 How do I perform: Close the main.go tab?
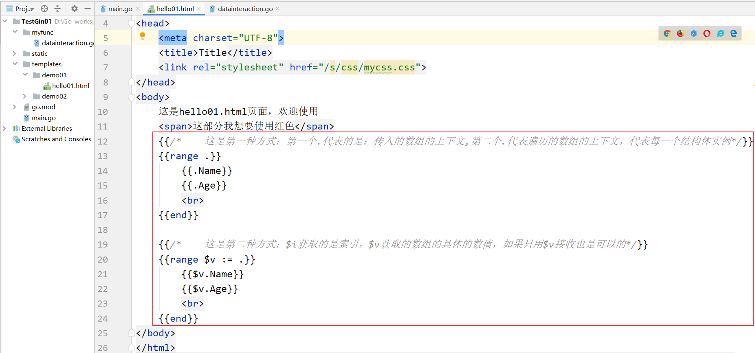click(x=138, y=9)
